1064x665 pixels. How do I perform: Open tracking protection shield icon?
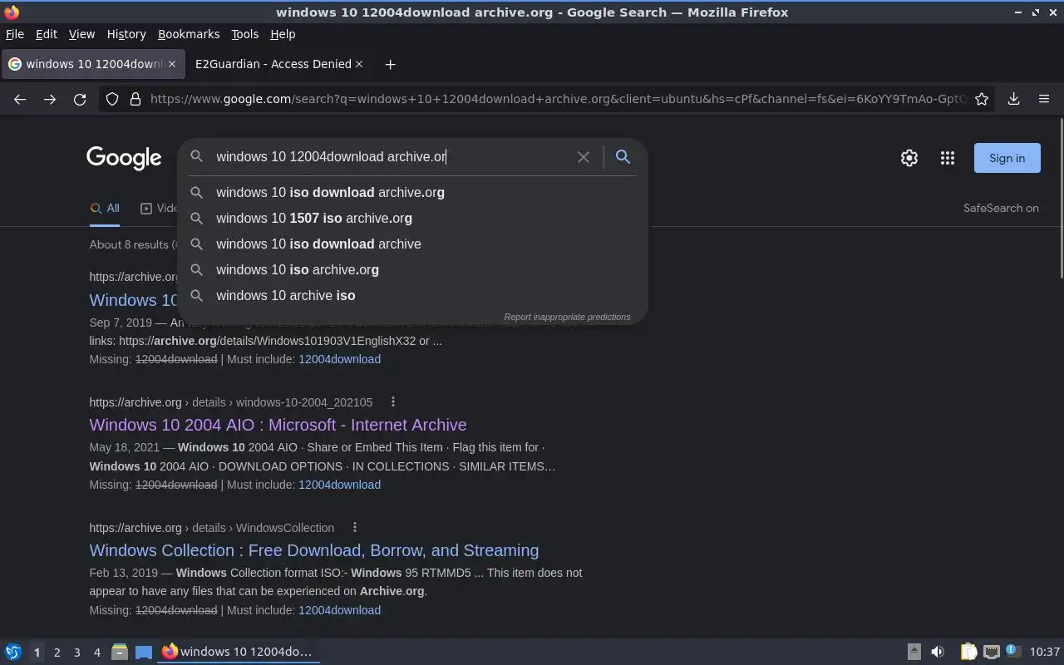coord(112,99)
